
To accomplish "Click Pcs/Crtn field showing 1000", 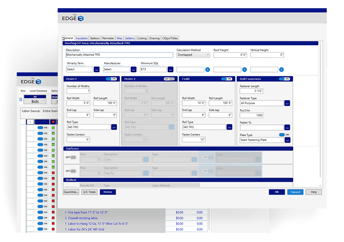I will click(x=252, y=115).
